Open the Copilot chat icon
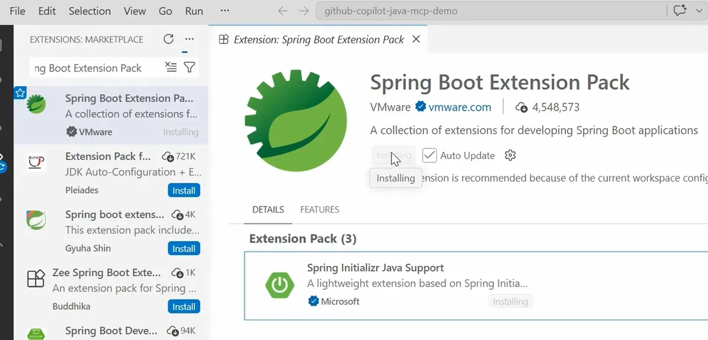708x340 pixels. pos(680,11)
